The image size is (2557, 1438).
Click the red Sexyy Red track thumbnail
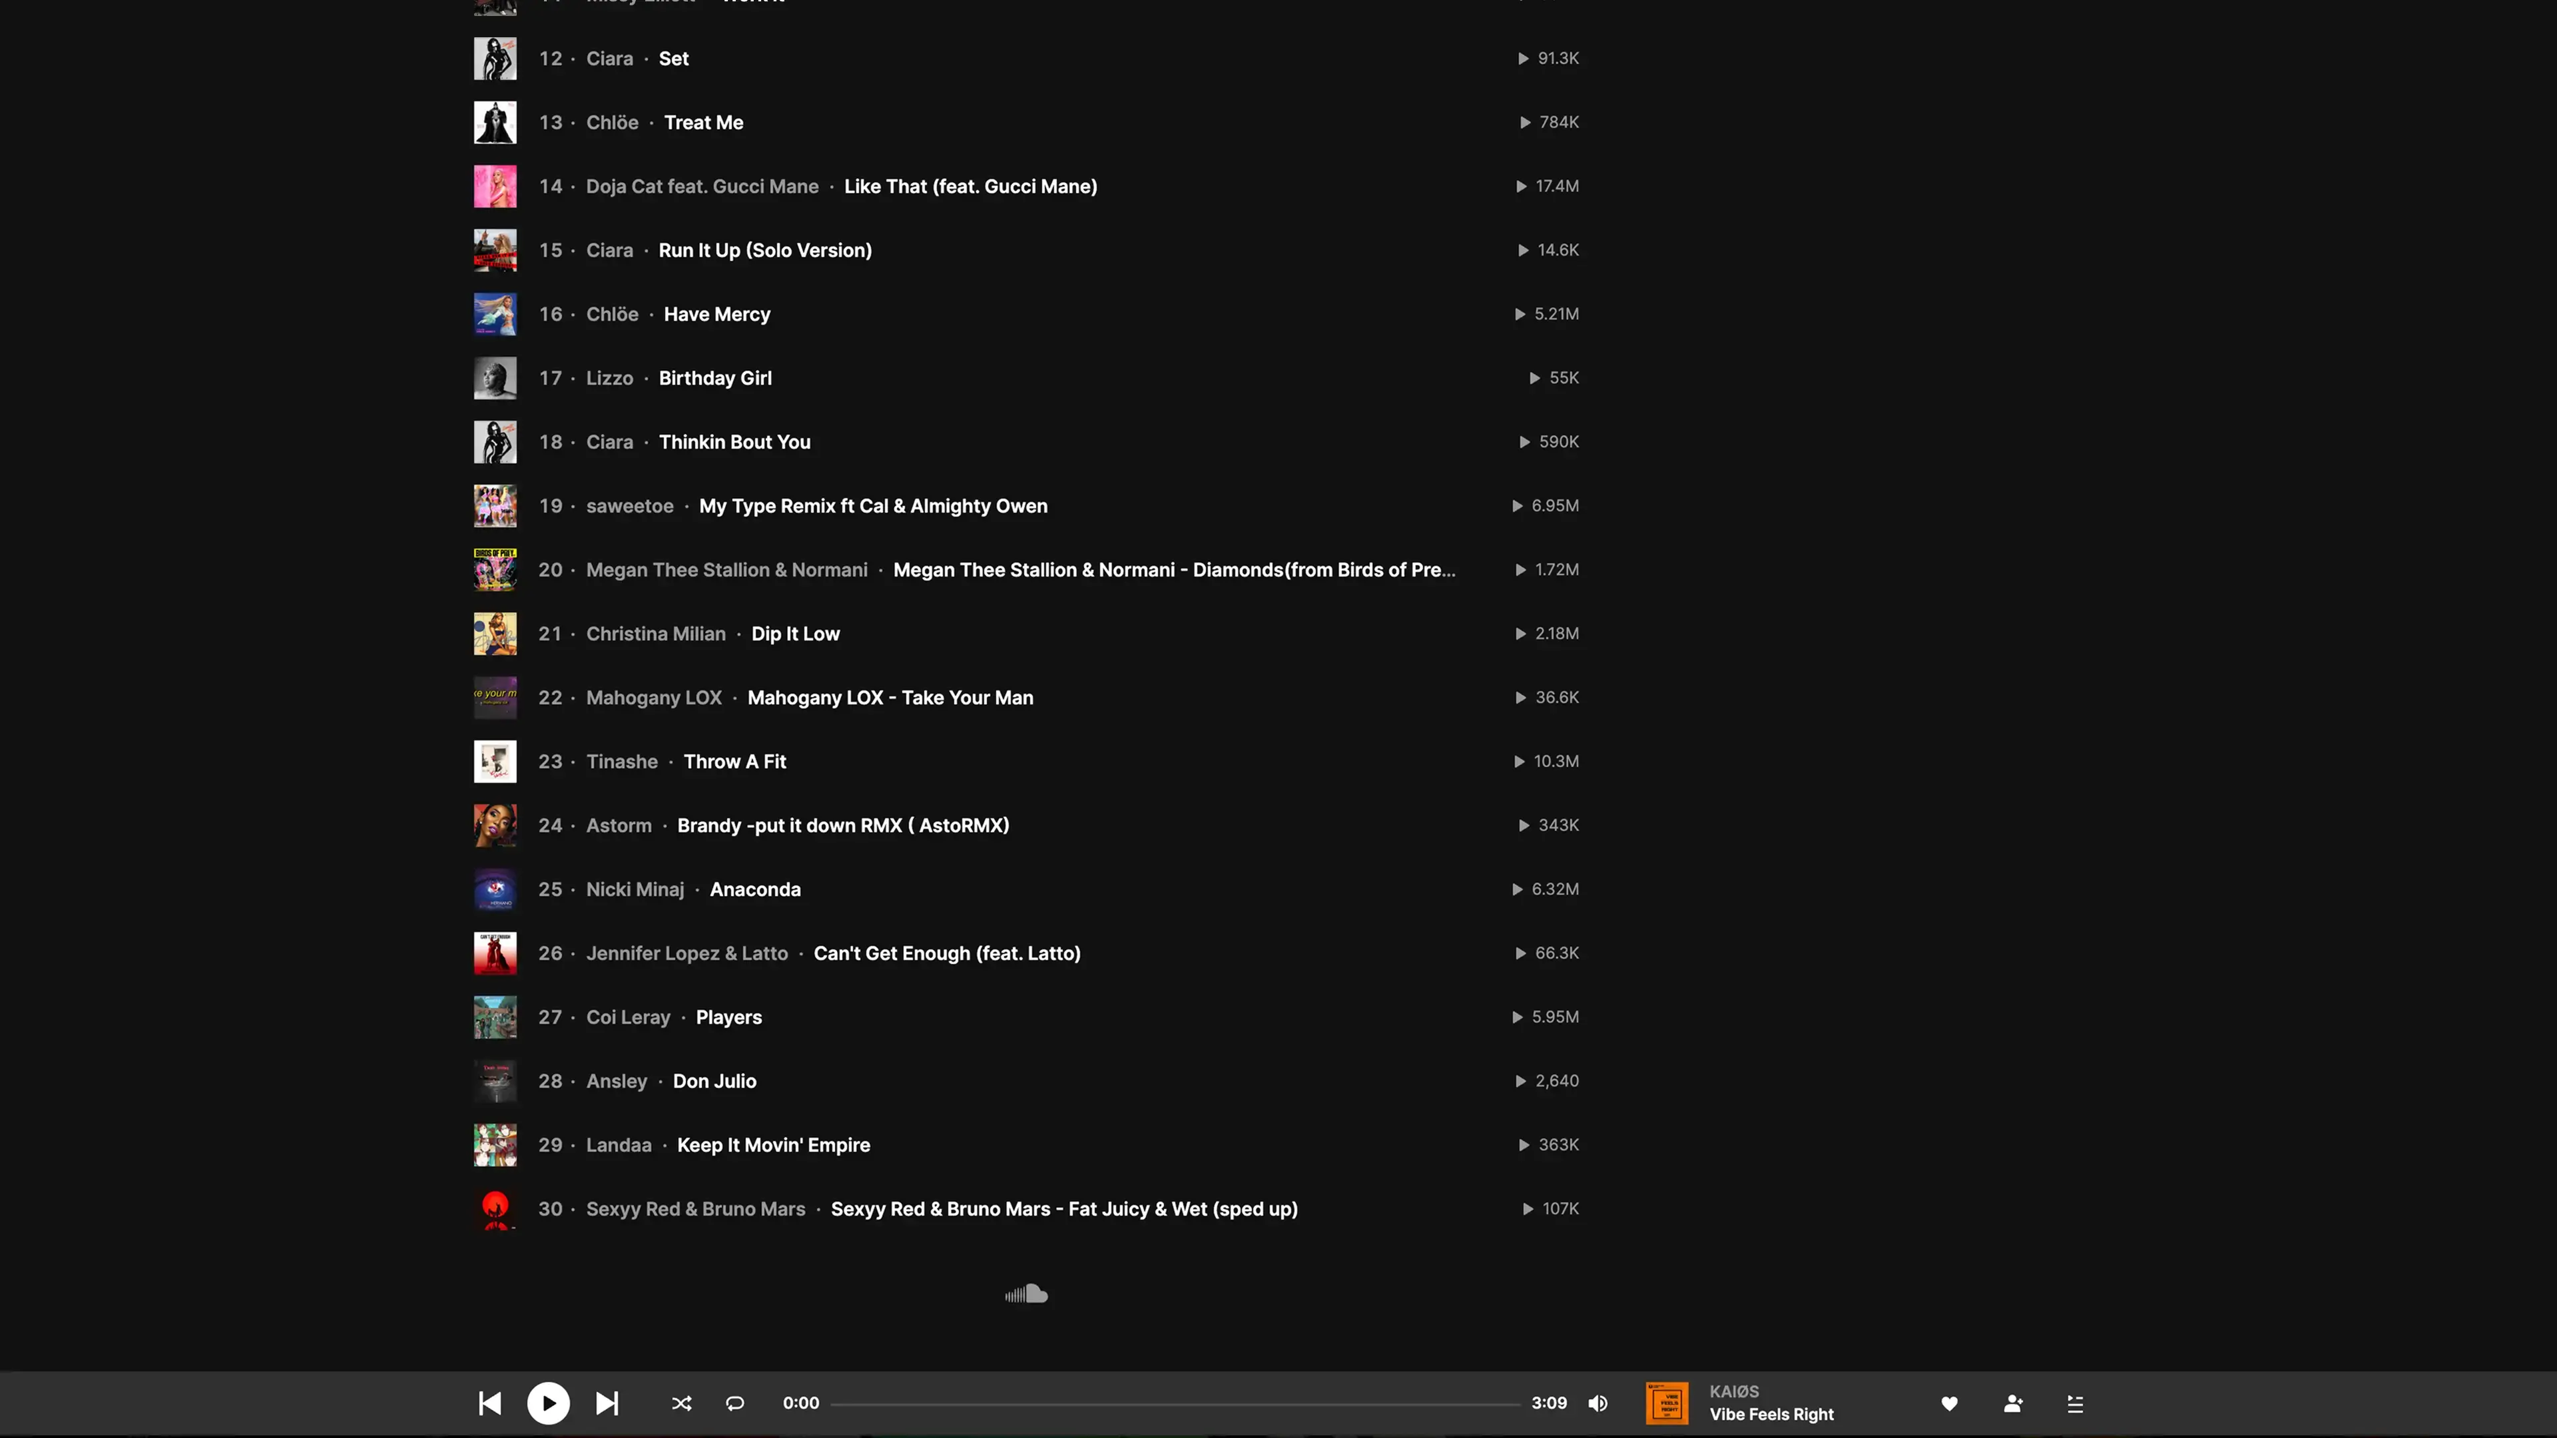pos(494,1209)
